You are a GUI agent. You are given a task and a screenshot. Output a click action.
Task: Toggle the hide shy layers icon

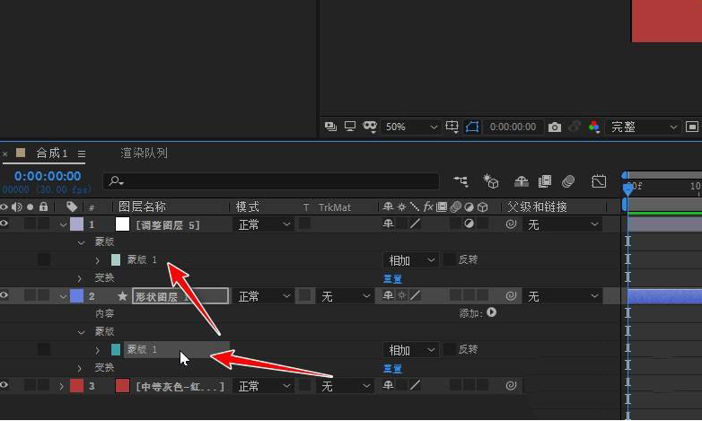522,181
